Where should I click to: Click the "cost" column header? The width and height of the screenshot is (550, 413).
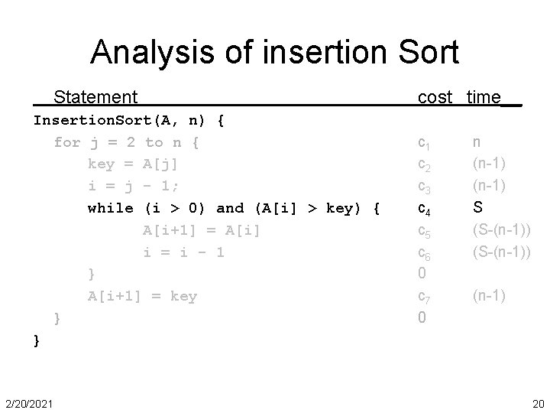click(435, 97)
